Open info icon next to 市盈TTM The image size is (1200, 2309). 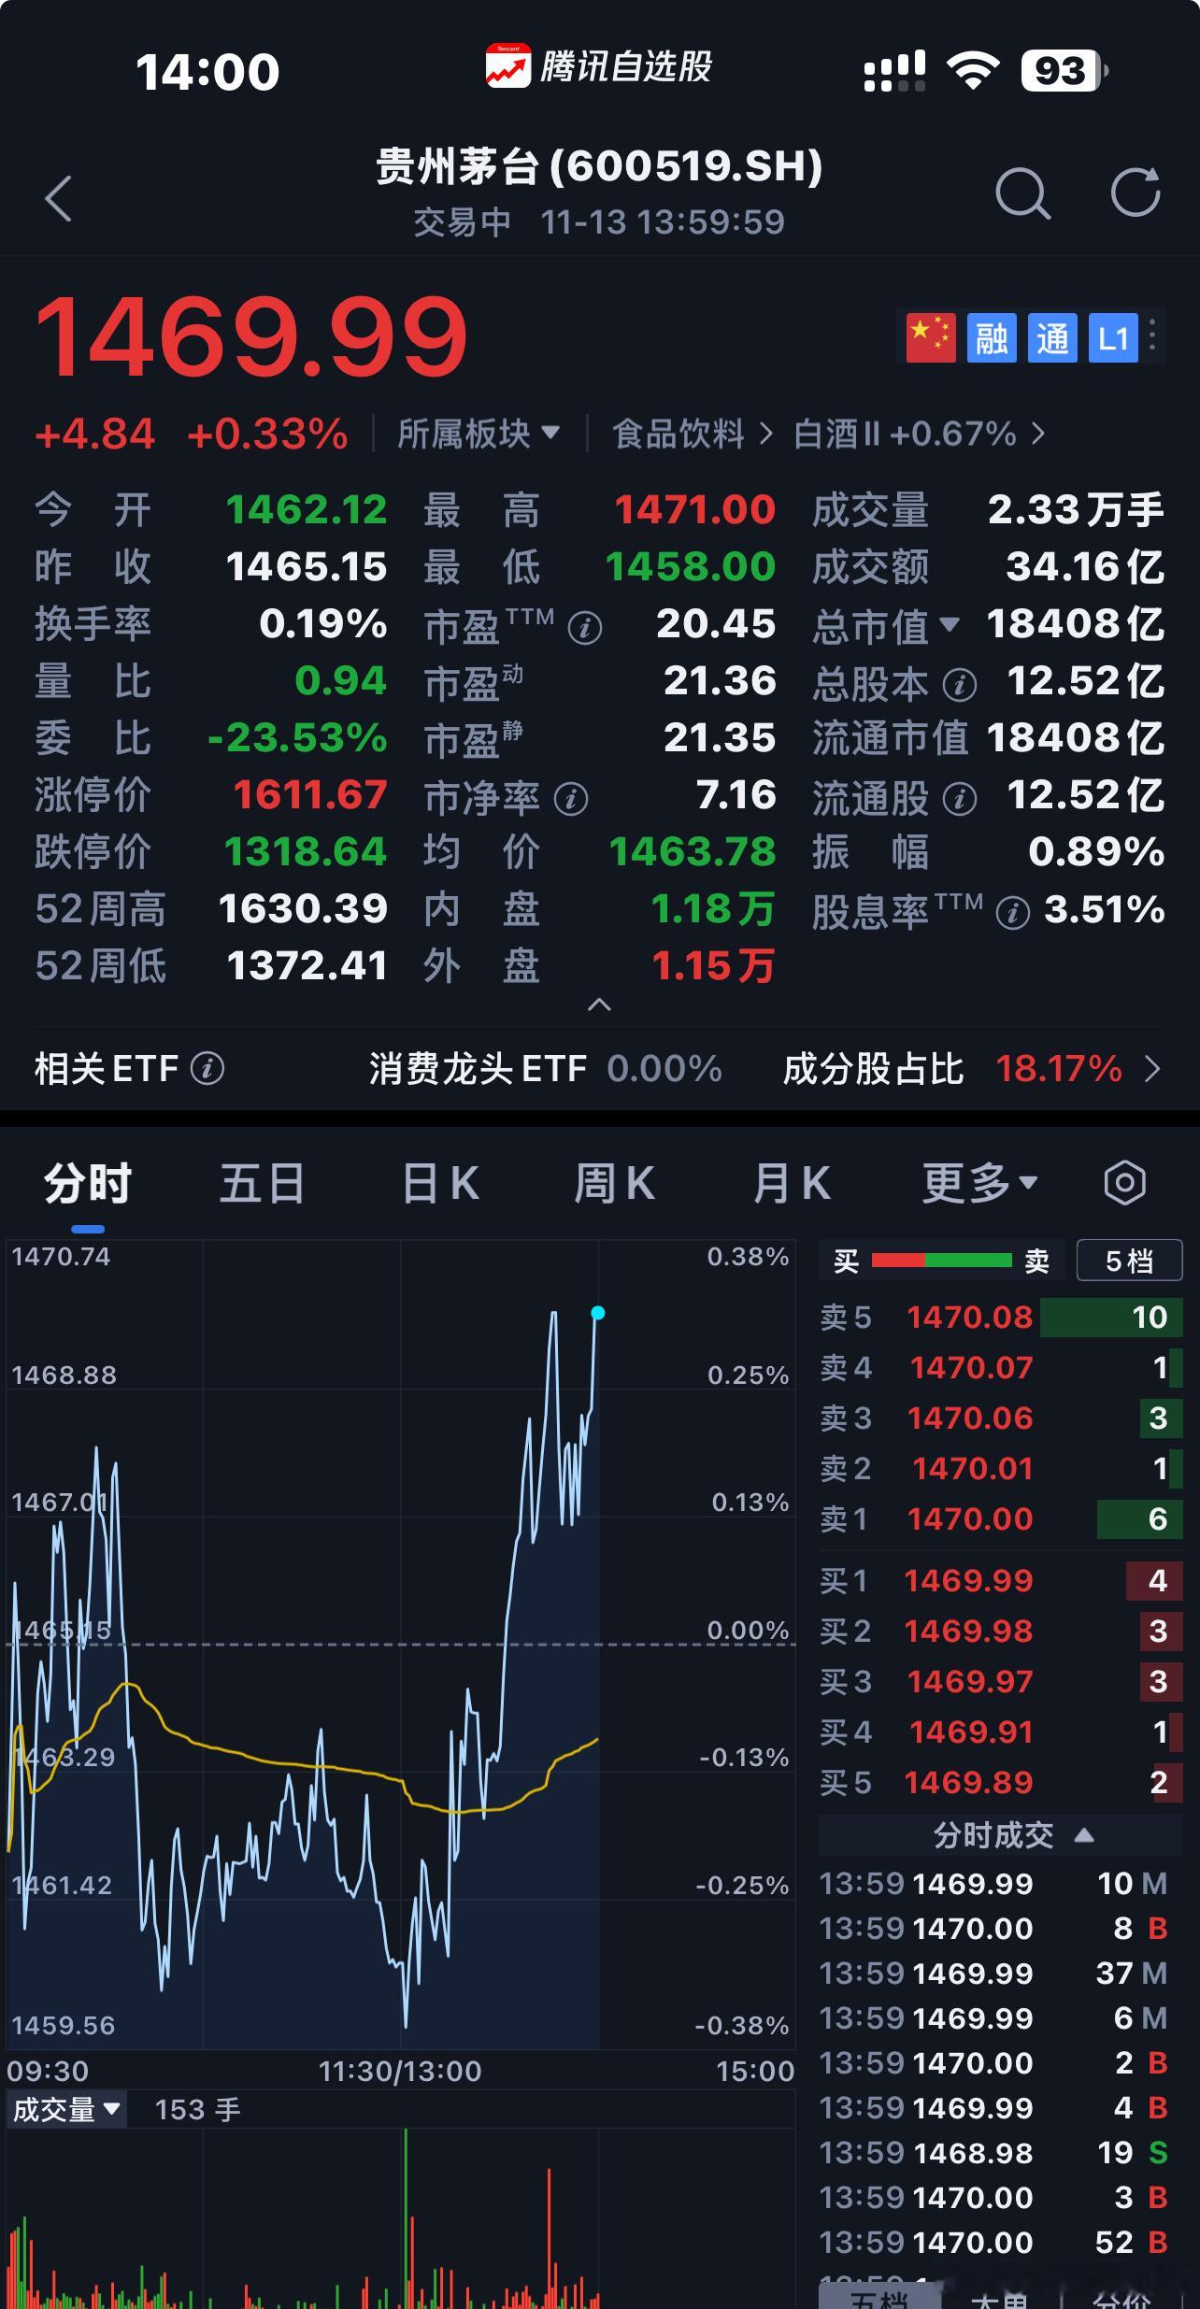point(585,628)
